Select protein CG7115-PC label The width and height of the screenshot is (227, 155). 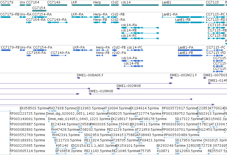(x=216, y=47)
